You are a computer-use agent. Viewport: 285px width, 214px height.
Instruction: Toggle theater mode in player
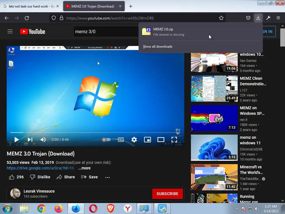click(161, 140)
